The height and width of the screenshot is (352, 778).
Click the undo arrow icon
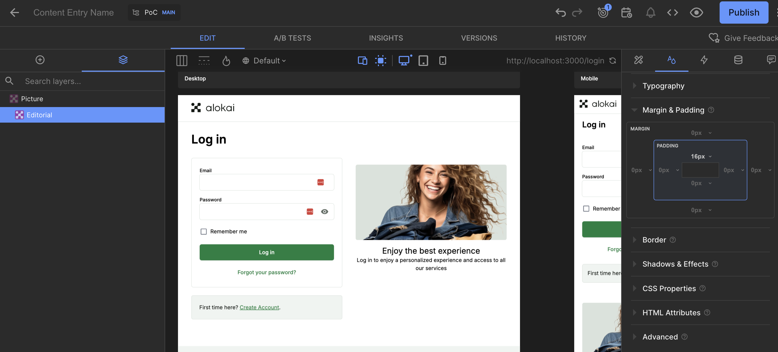click(x=560, y=13)
